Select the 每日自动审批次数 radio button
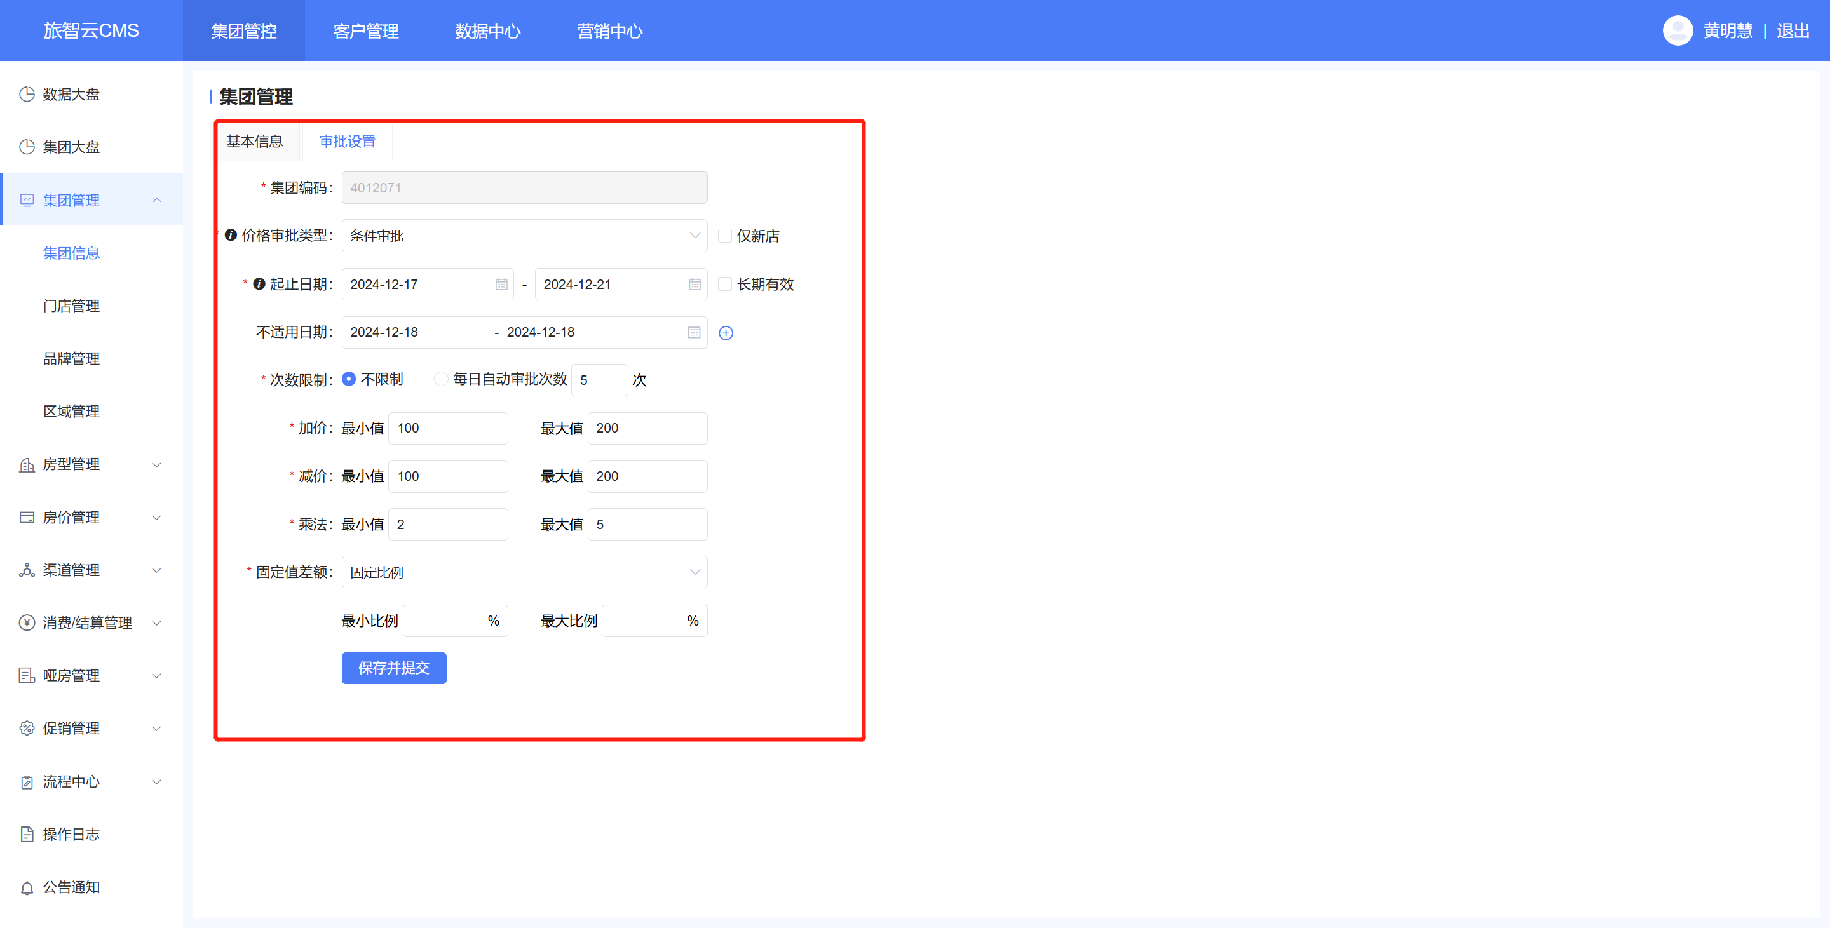Viewport: 1830px width, 928px height. [441, 379]
